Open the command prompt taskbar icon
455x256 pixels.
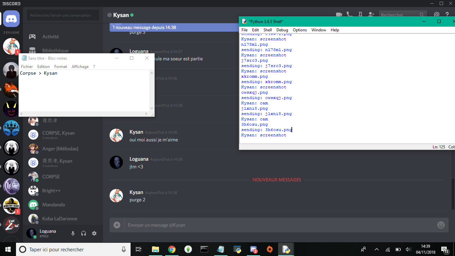pos(205,249)
